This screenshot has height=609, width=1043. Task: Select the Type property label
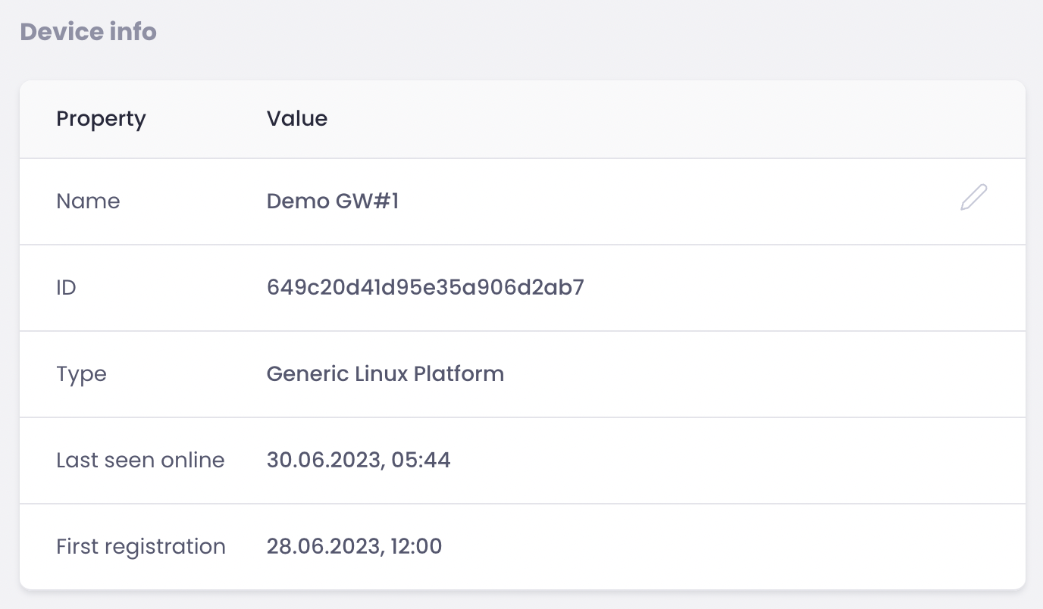(81, 374)
